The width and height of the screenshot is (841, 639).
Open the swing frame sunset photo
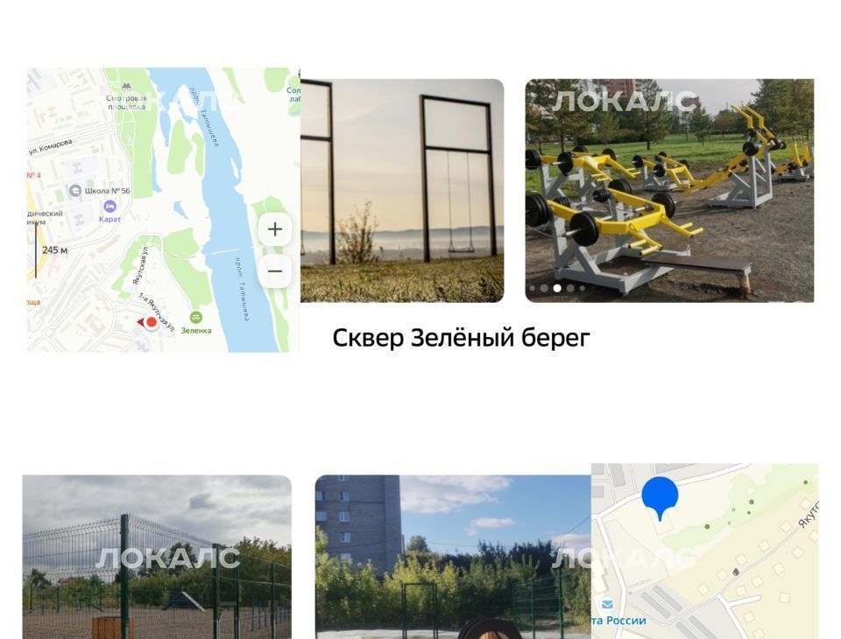pyautogui.click(x=402, y=191)
